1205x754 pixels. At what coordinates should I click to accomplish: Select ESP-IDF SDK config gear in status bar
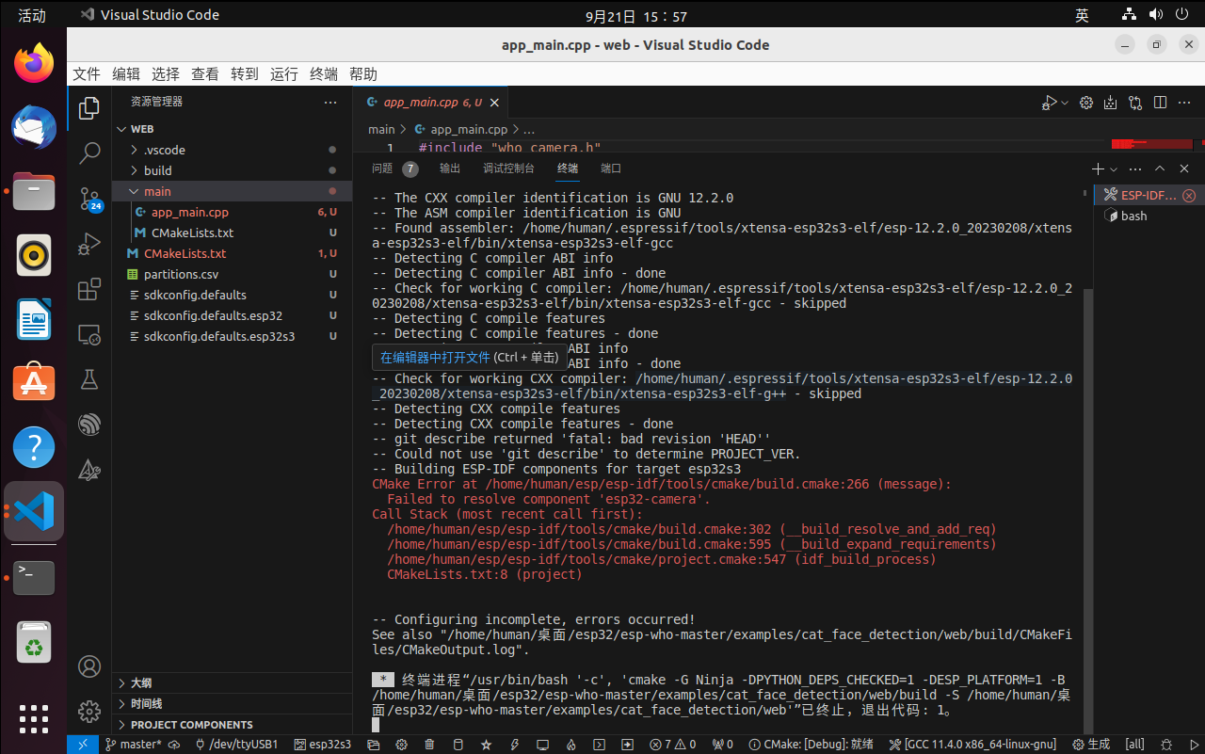tap(401, 745)
